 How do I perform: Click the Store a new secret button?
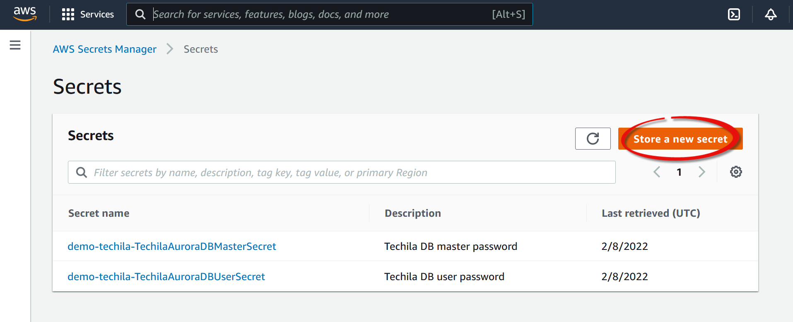[x=680, y=139]
